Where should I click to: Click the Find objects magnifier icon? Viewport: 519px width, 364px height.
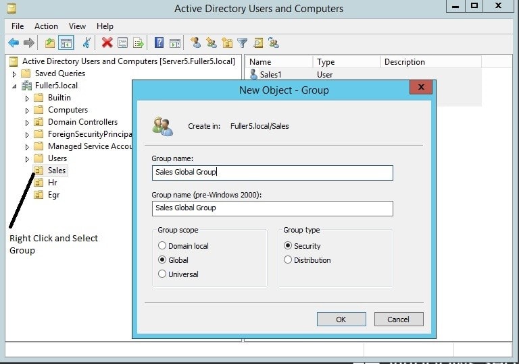coord(258,43)
